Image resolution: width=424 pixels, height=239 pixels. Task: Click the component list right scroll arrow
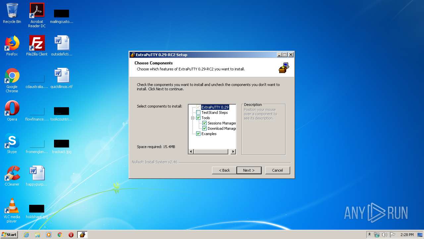click(x=233, y=152)
